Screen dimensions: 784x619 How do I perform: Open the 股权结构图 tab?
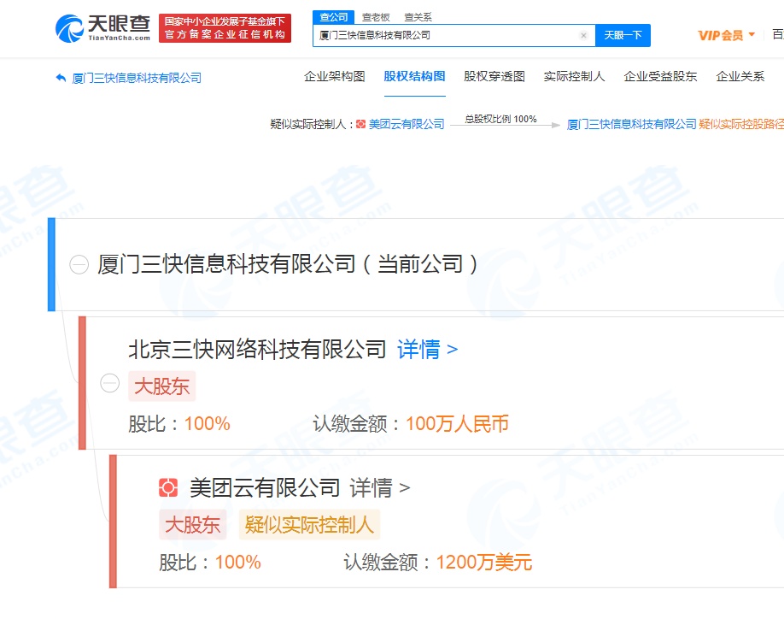coord(414,76)
